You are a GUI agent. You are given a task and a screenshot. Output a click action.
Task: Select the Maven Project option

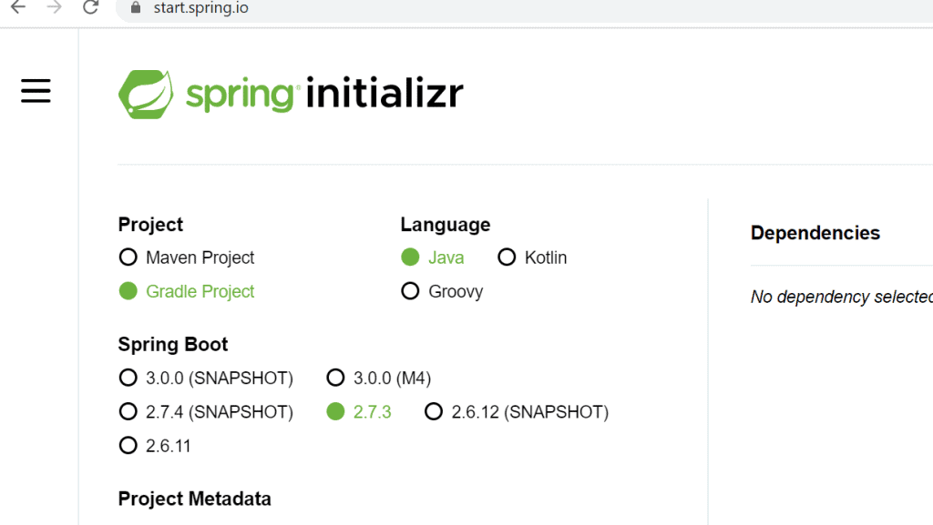(x=128, y=257)
